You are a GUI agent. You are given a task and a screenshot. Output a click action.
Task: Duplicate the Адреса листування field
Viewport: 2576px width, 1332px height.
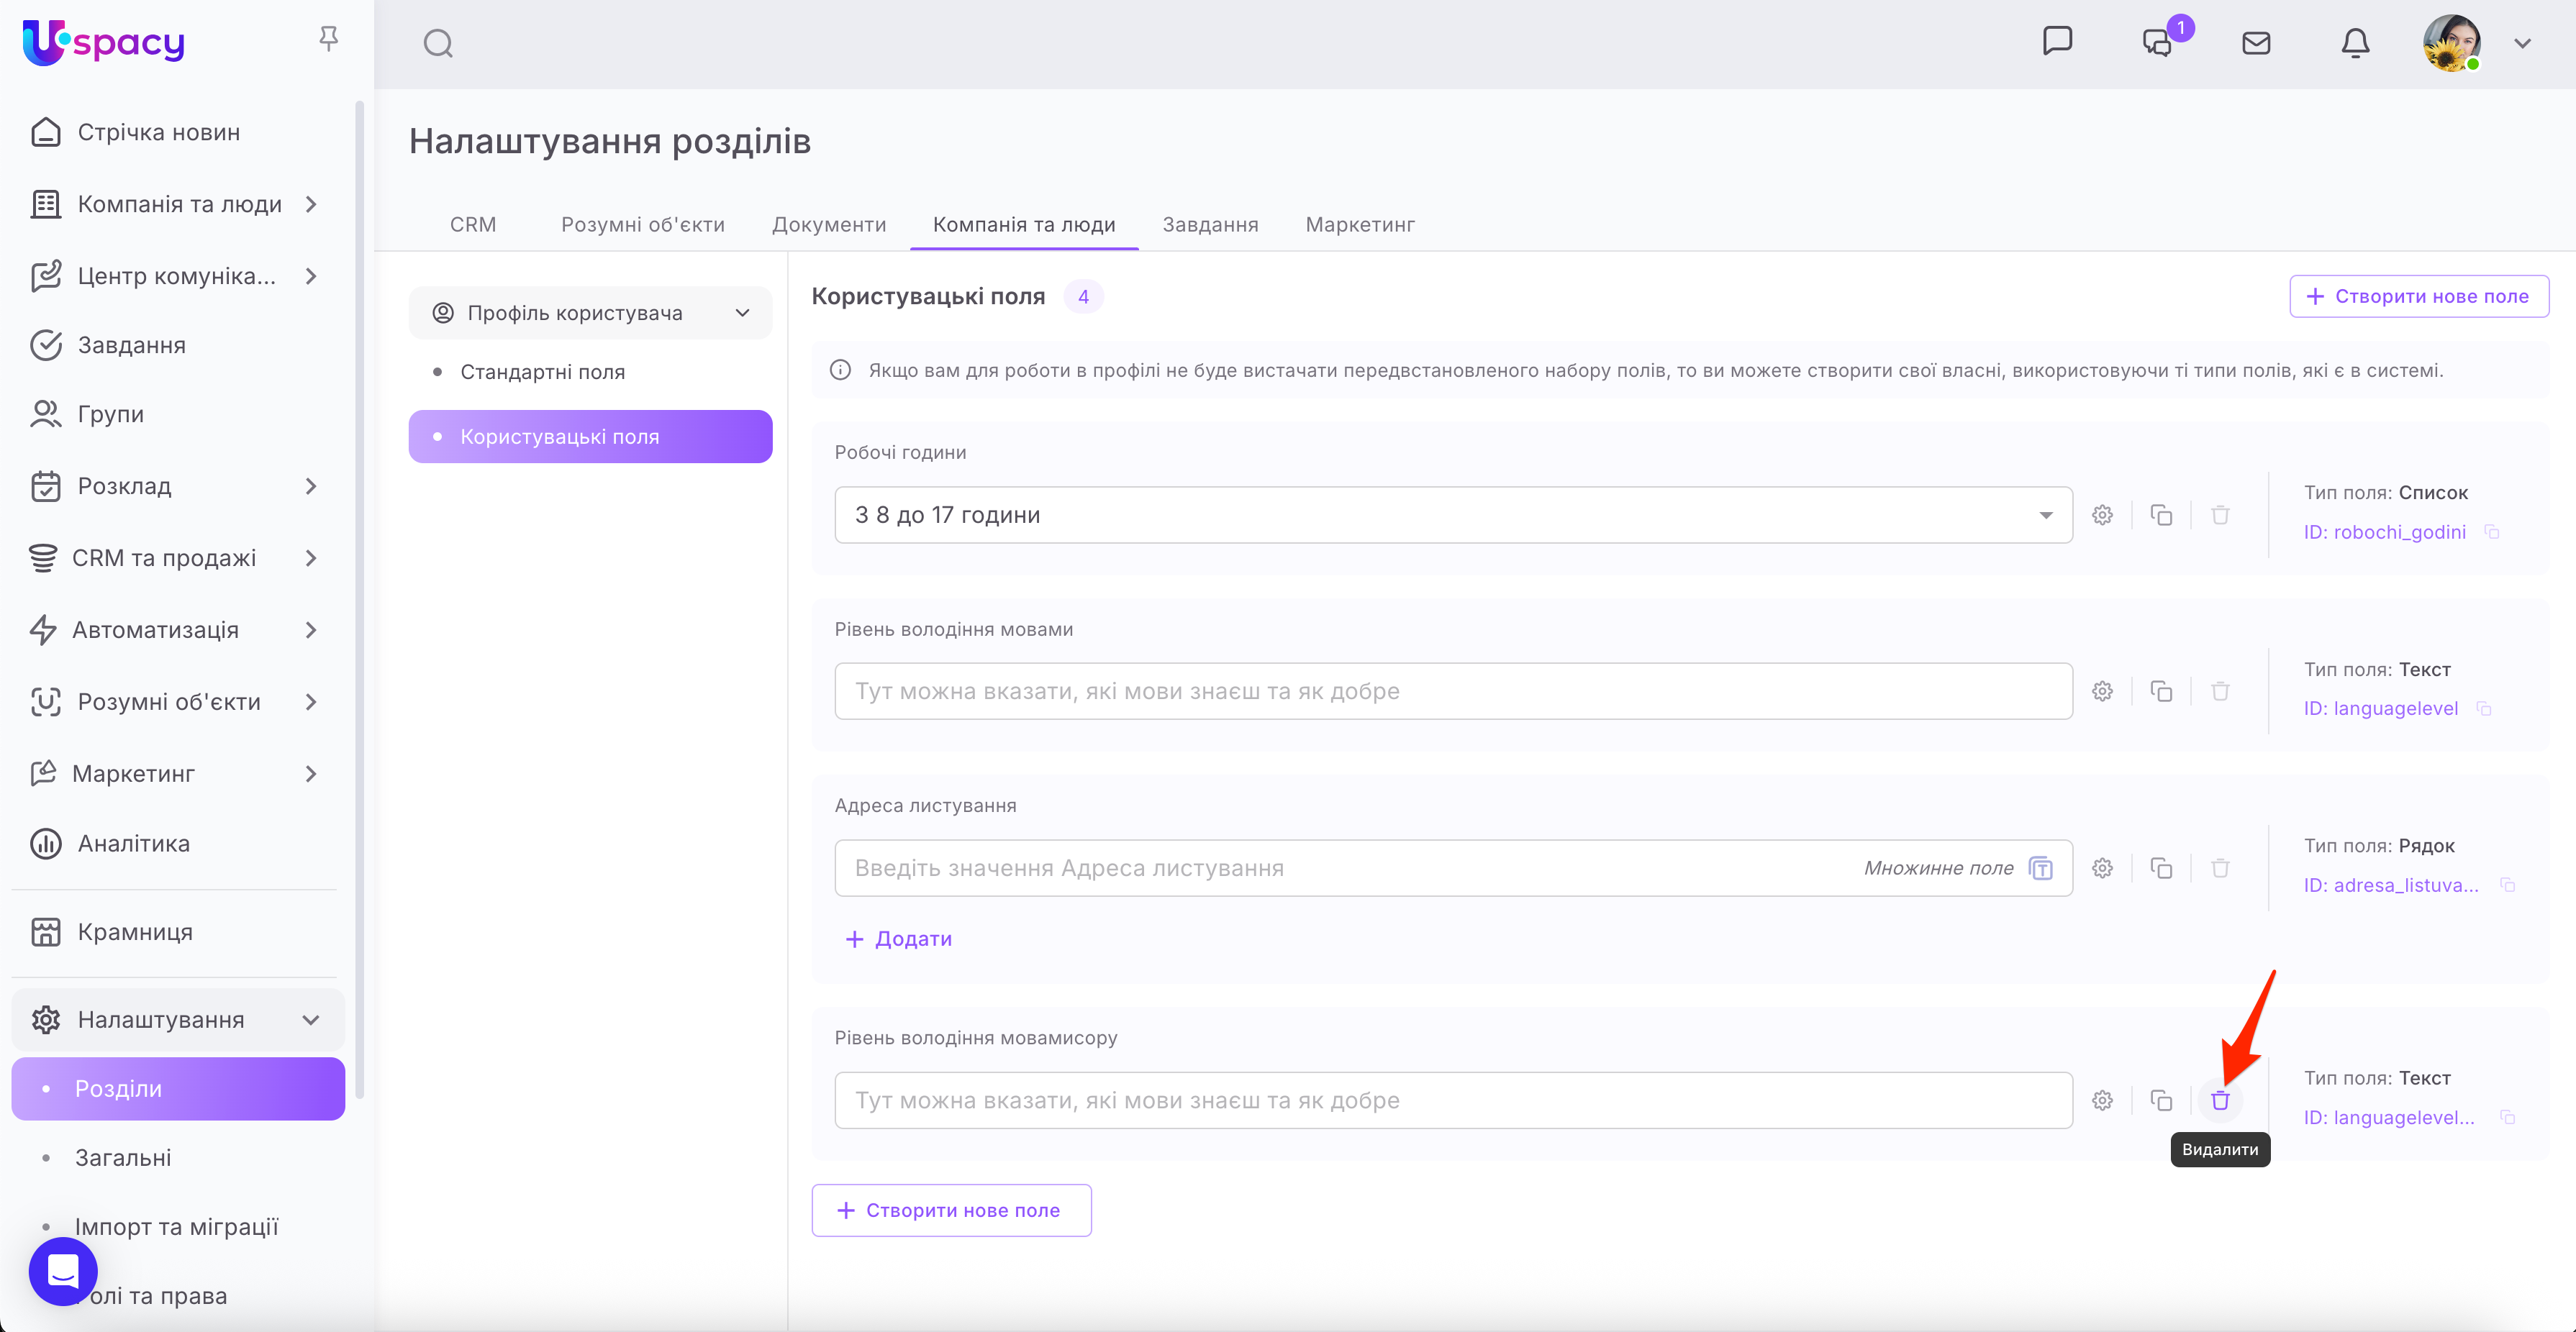[x=2161, y=867]
